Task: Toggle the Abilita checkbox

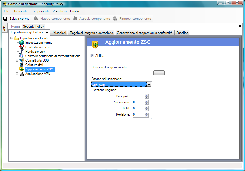Action: pos(92,56)
